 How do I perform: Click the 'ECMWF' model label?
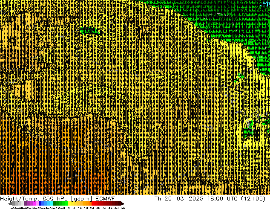point(105,199)
